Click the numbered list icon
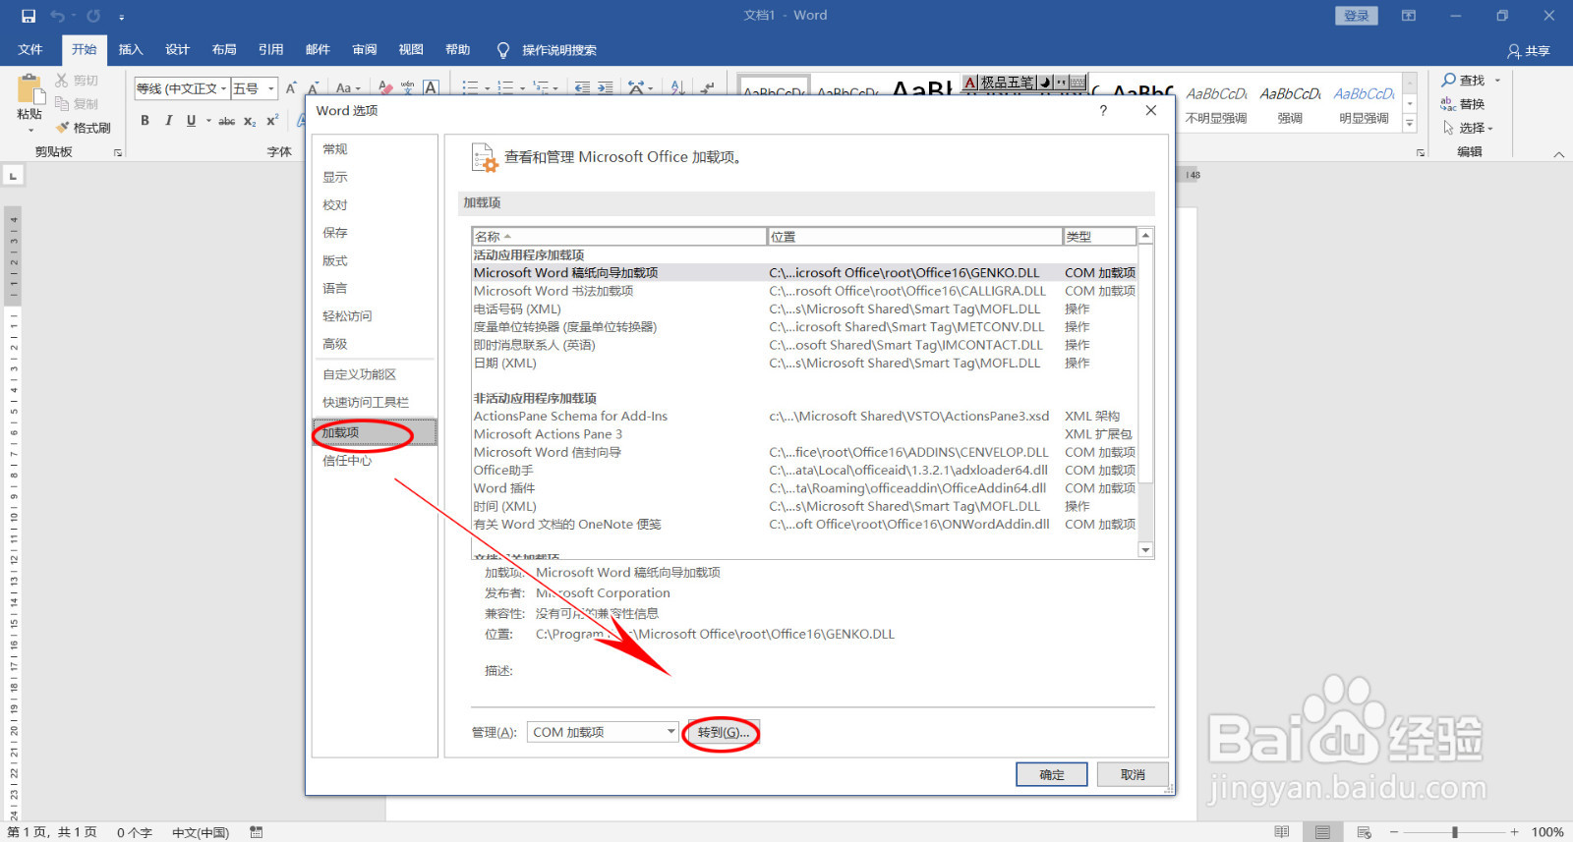The width and height of the screenshot is (1573, 842). click(x=504, y=88)
